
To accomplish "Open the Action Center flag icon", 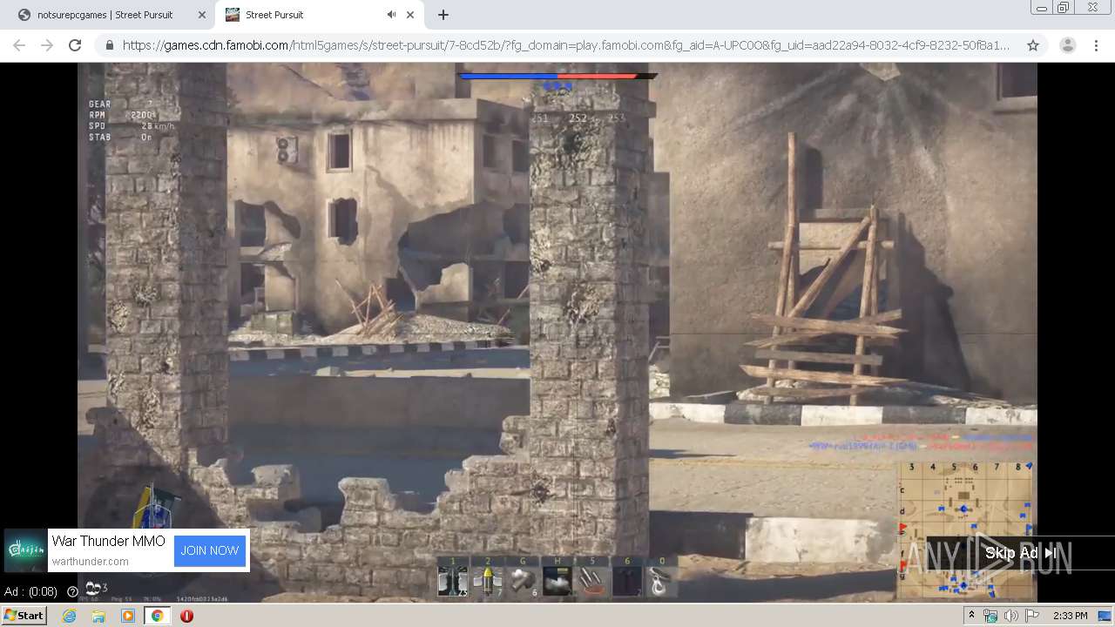I will point(1031,616).
